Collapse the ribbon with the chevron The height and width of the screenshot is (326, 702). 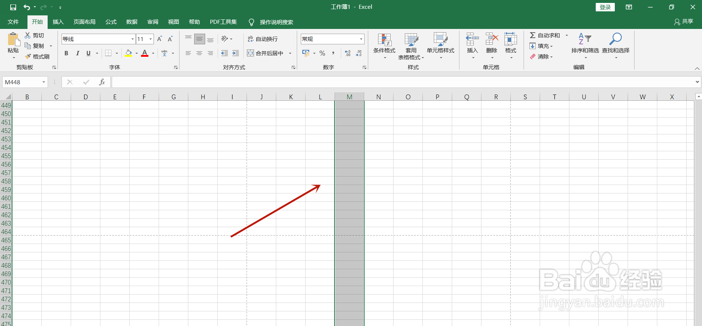(697, 68)
